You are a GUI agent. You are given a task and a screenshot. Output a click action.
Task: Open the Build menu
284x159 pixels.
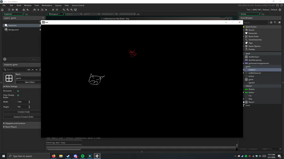[x=19, y=5]
